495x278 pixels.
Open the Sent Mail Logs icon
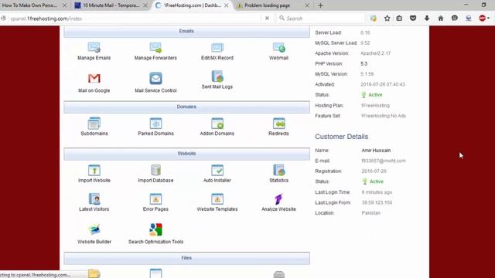(217, 76)
